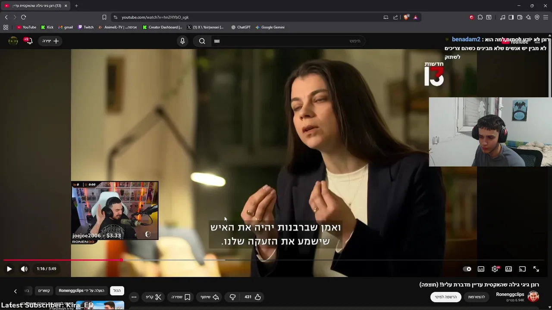Open YouTube notifications bell
The image size is (552, 310).
[28, 41]
